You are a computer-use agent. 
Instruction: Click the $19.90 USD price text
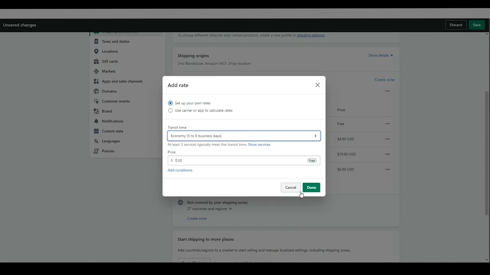click(346, 154)
